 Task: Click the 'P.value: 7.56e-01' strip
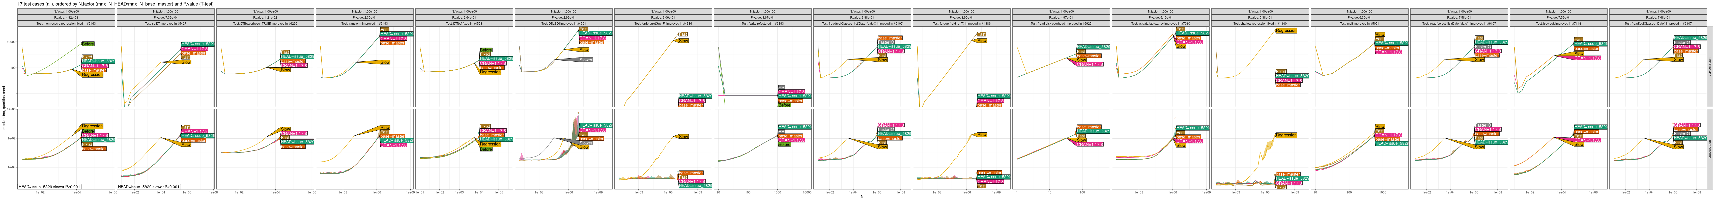tap(1459, 17)
